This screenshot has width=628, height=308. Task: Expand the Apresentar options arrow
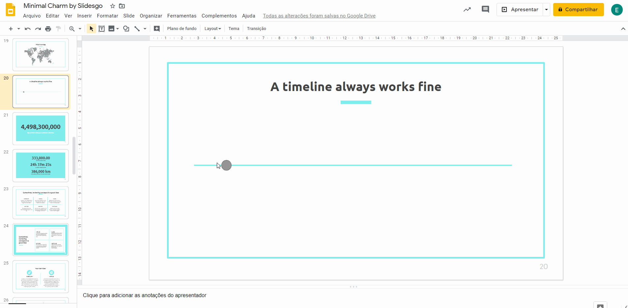click(x=546, y=10)
